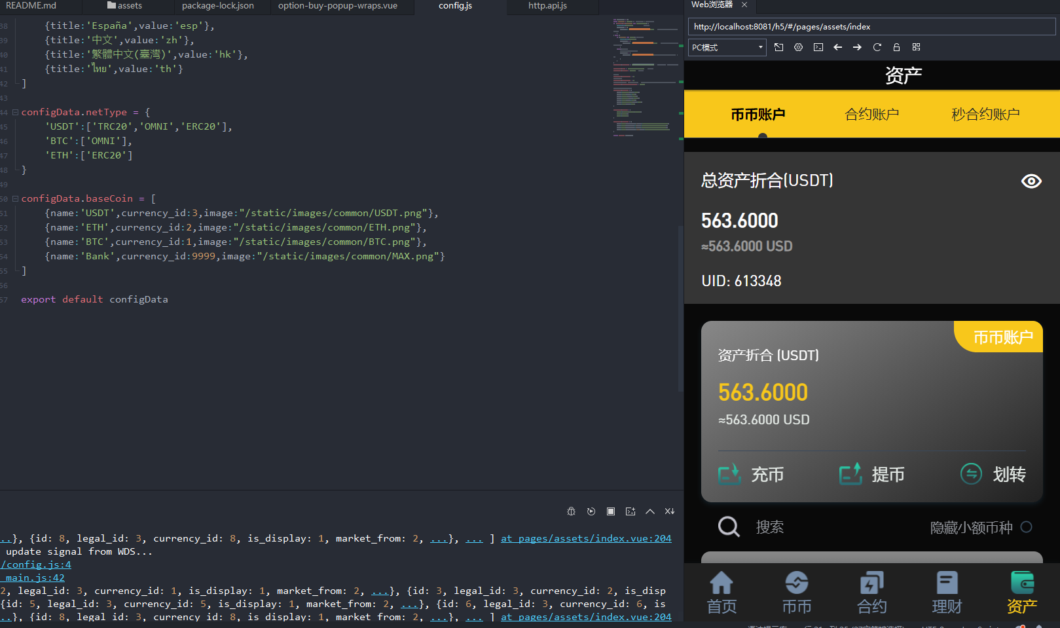
Task: Open pages/assets/index.vue:204 link in top console line
Action: 586,538
